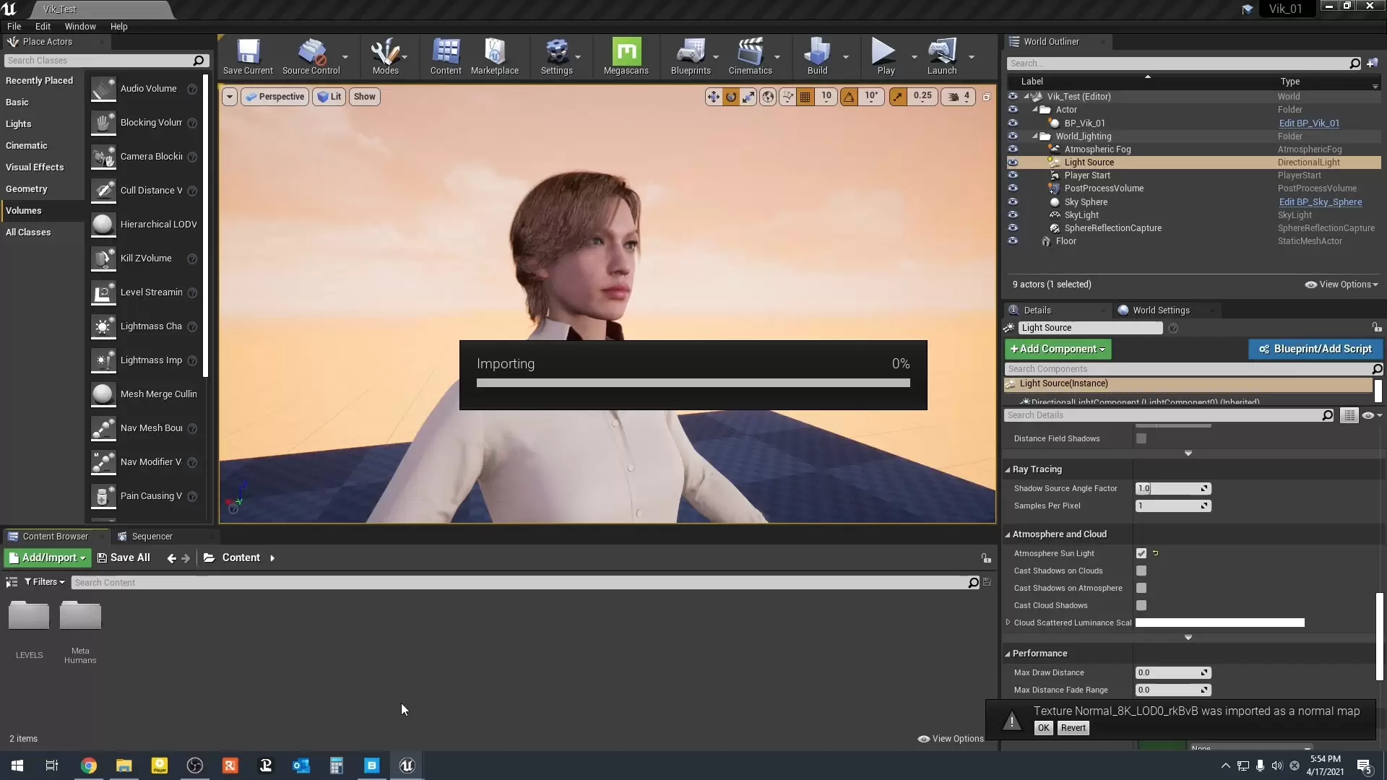Enable Cast Shadows on Clouds checkbox

pos(1141,571)
